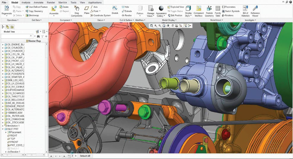Expand the Datum group menu
This screenshot has height=159, width=293.
[101, 20]
